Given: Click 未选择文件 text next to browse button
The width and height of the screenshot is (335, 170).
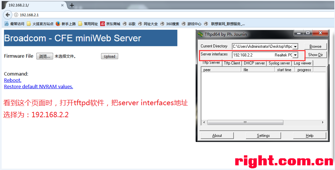Looking at the screenshot, I should (65, 56).
